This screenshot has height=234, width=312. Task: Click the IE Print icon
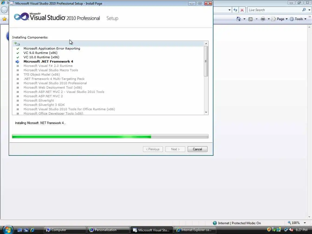point(263,19)
